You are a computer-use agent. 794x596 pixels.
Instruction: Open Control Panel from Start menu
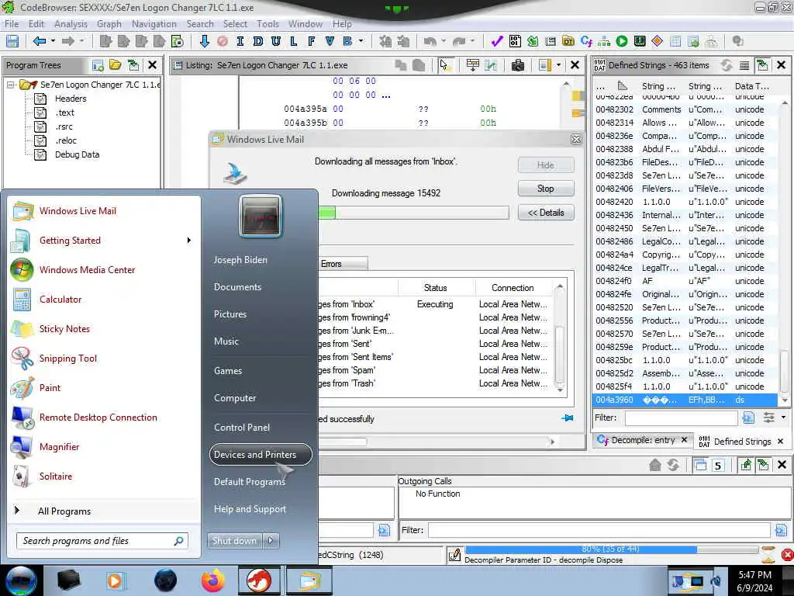tap(242, 428)
